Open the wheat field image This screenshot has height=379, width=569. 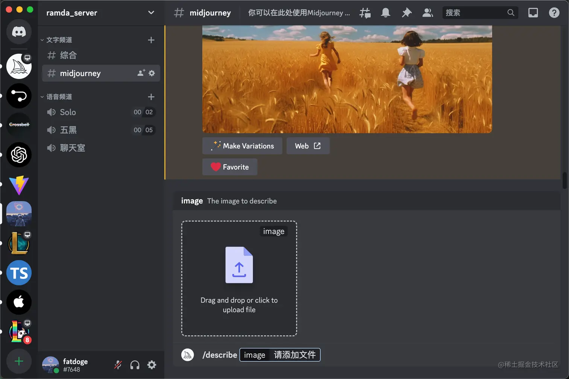click(347, 79)
